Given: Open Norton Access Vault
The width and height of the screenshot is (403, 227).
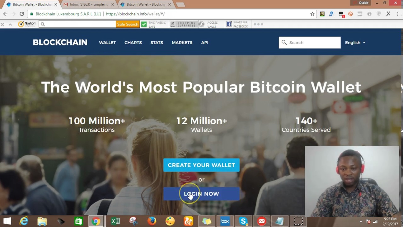Looking at the screenshot, I should [x=209, y=24].
